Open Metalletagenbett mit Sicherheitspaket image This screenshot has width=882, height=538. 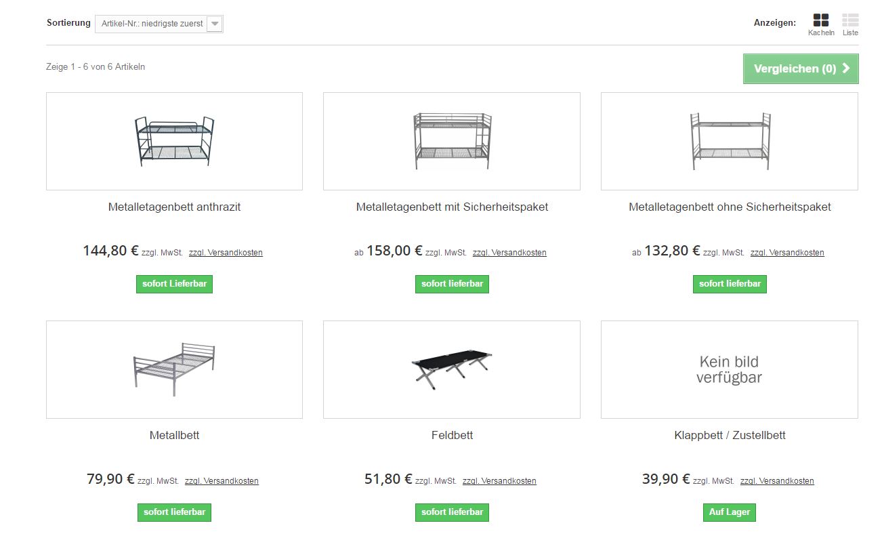pos(452,141)
